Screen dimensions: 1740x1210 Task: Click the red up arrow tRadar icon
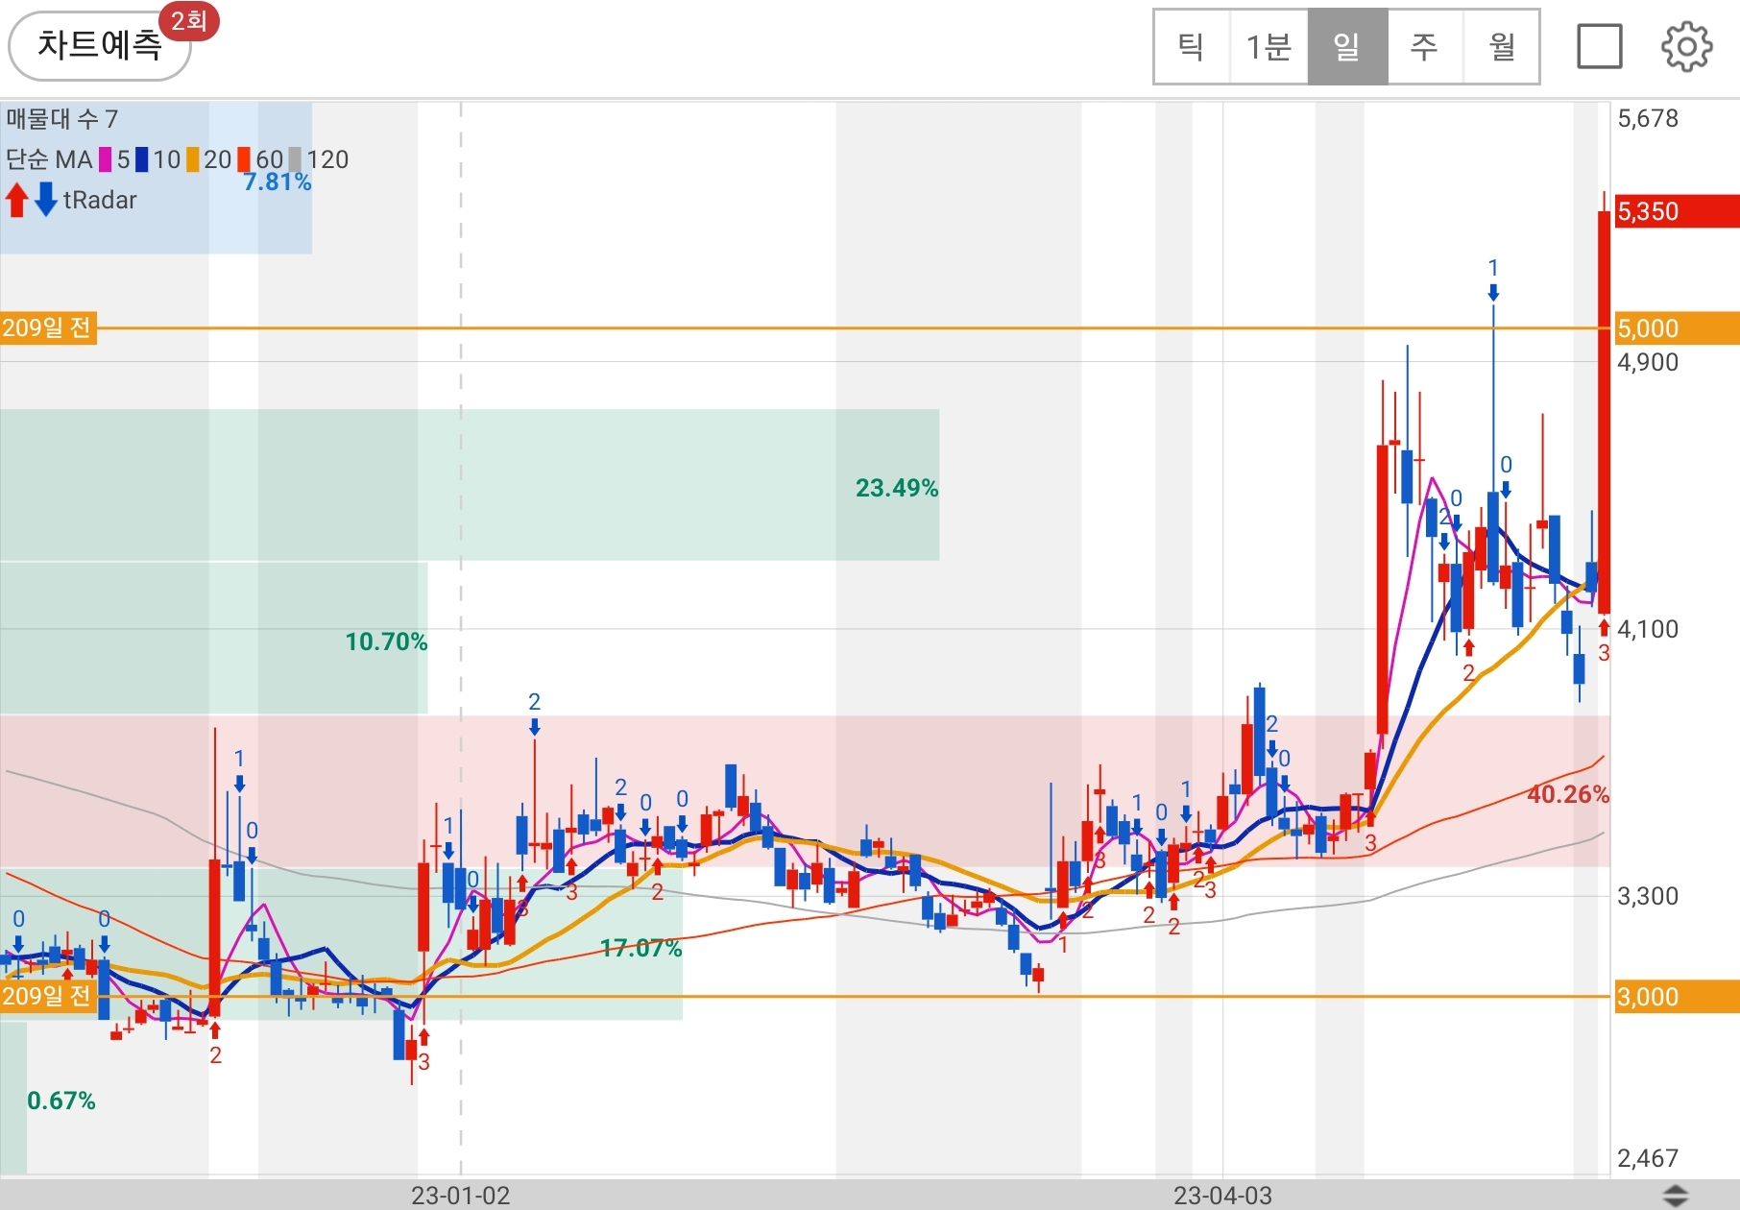(16, 200)
